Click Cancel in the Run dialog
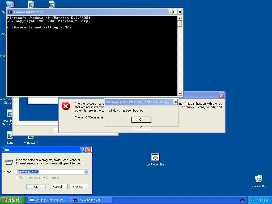The width and height of the screenshot is (272, 204). [x=58, y=187]
